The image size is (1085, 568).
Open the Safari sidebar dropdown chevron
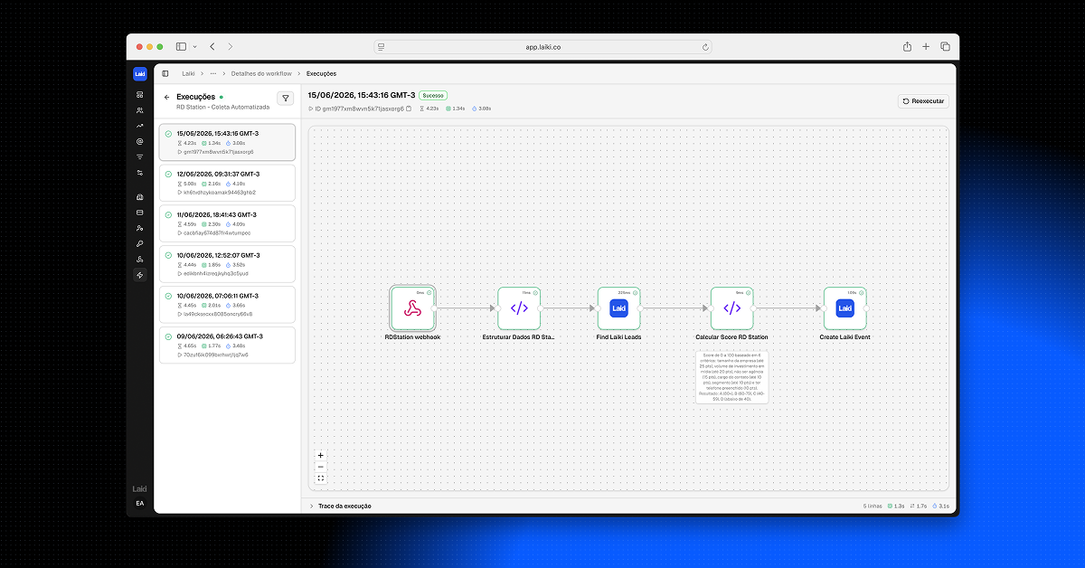(193, 46)
